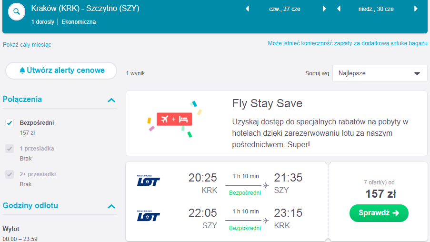Image resolution: width=430 pixels, height=242 pixels.
Task: Click the search magnifier icon
Action: click(17, 11)
